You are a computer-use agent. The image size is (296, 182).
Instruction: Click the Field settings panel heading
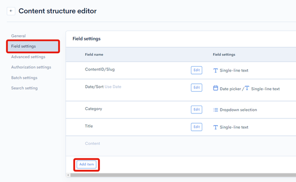point(86,38)
